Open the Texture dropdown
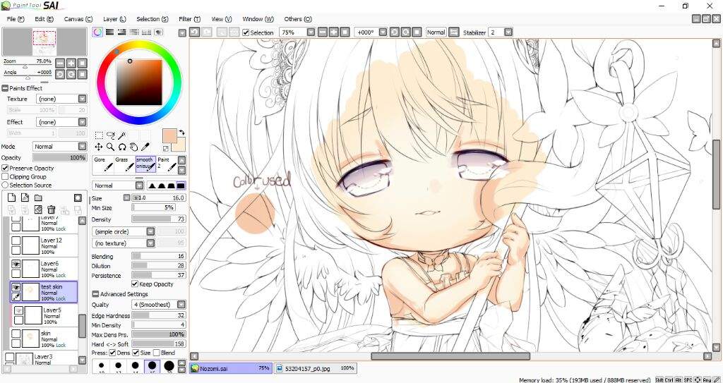The width and height of the screenshot is (723, 383). point(82,99)
